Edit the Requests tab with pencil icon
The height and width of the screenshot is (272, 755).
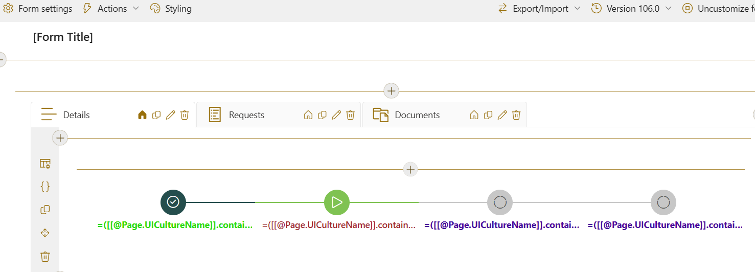[x=336, y=115]
